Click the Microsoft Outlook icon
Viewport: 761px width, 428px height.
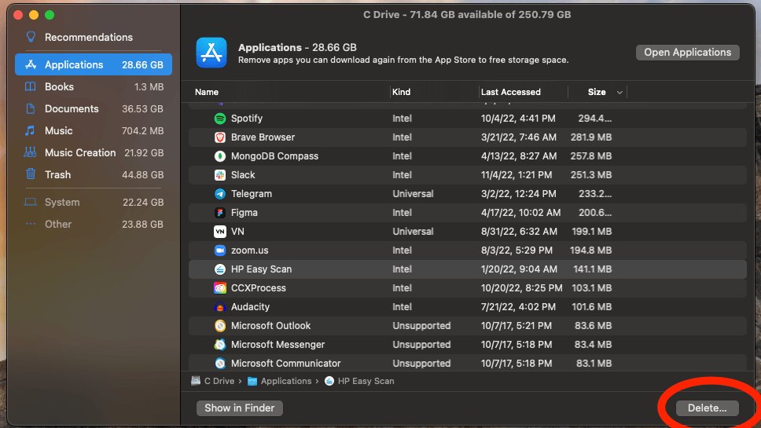220,326
